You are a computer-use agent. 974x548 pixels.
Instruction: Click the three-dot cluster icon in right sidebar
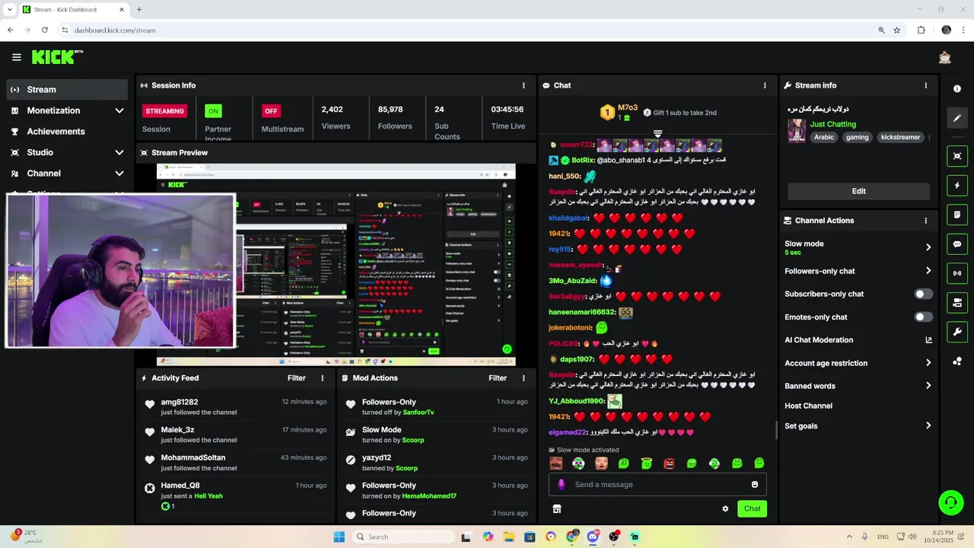pos(956,361)
